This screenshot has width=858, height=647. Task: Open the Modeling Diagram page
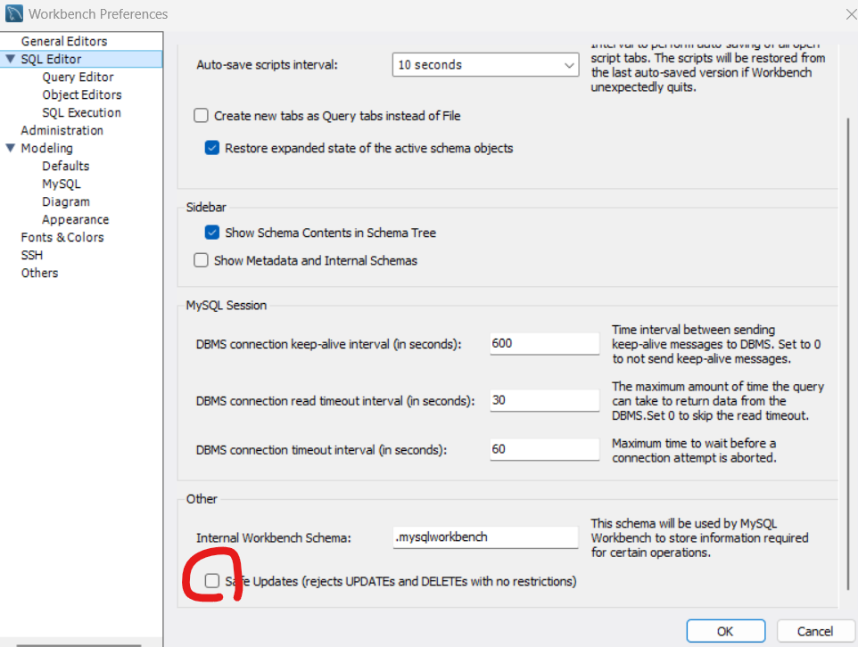coord(66,201)
